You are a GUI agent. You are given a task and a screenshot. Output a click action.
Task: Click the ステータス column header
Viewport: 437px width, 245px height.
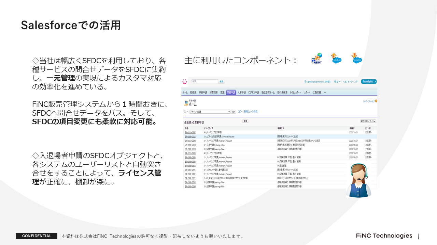(x=368, y=128)
